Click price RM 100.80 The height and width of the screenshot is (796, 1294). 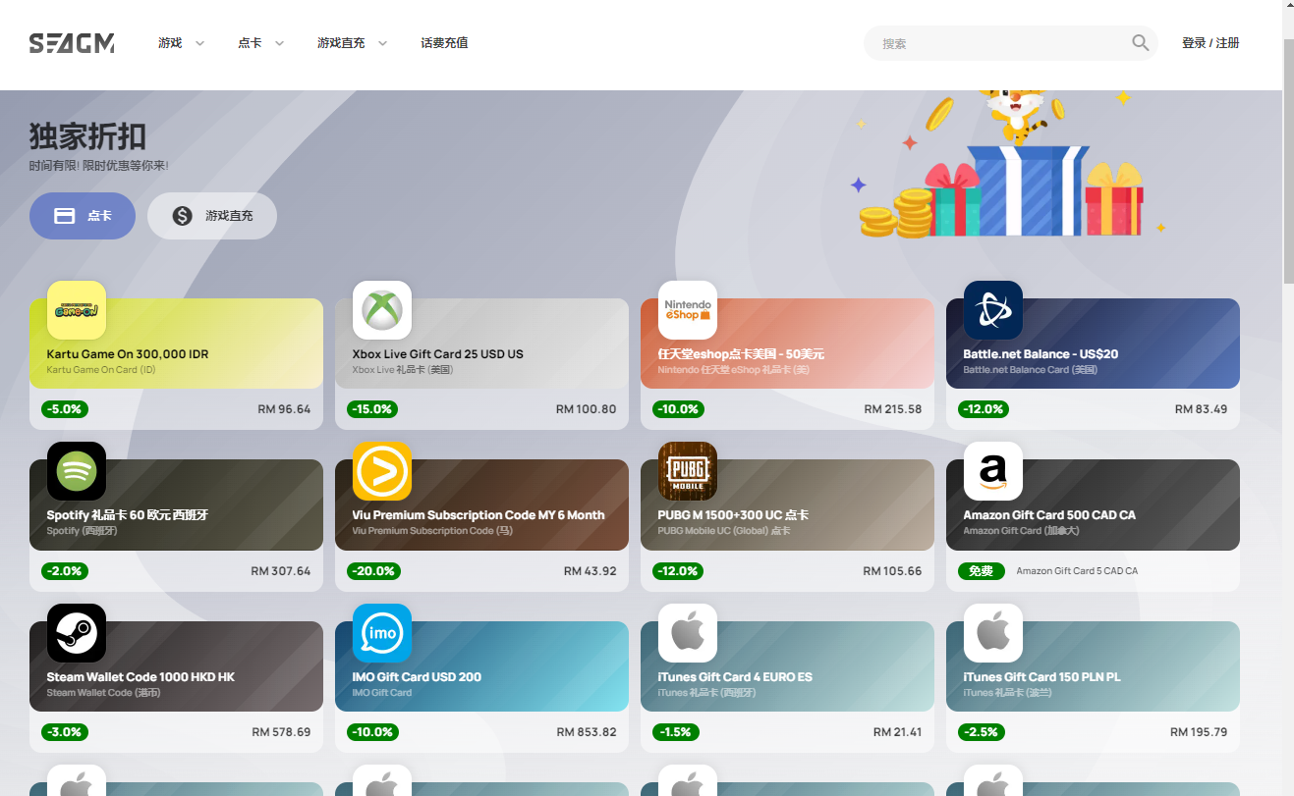586,409
